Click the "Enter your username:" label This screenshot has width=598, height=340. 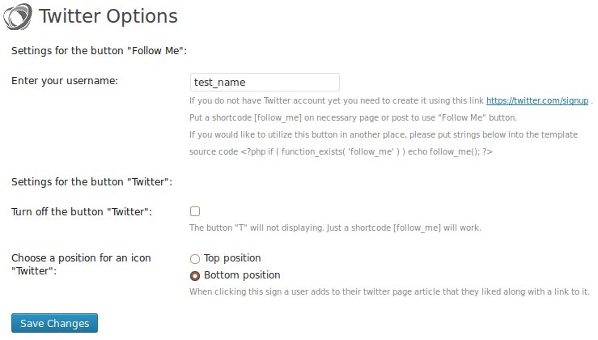(x=65, y=81)
